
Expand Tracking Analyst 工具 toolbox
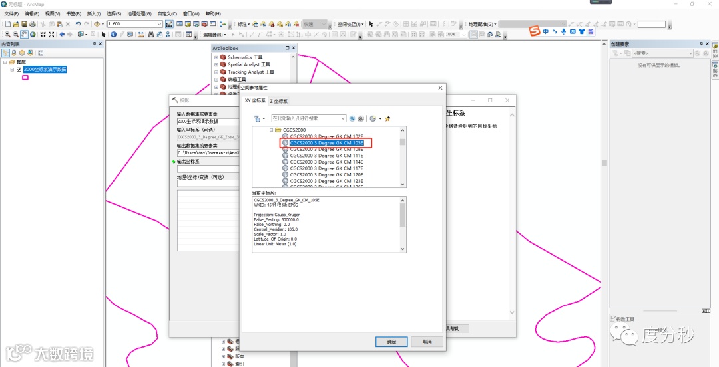216,72
